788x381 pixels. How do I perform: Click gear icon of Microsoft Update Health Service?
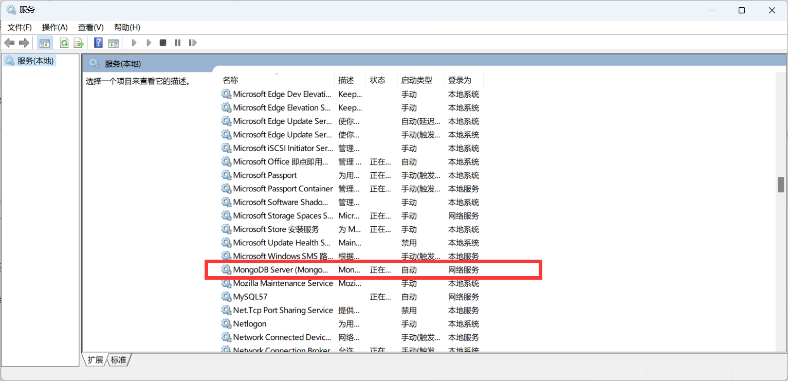tap(226, 243)
